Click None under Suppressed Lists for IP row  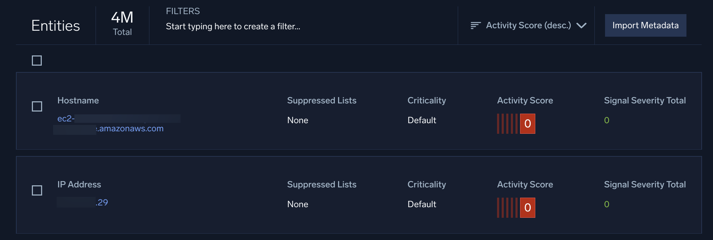297,204
